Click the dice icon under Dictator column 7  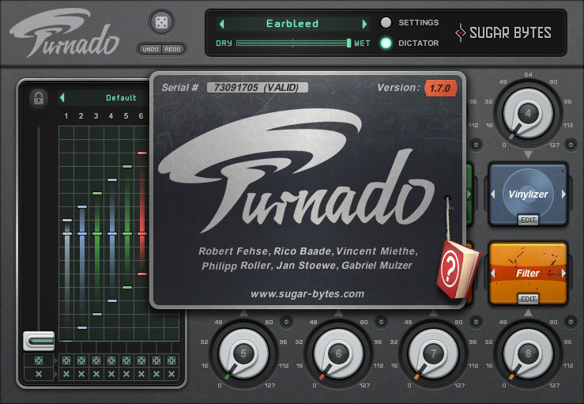pyautogui.click(x=156, y=361)
